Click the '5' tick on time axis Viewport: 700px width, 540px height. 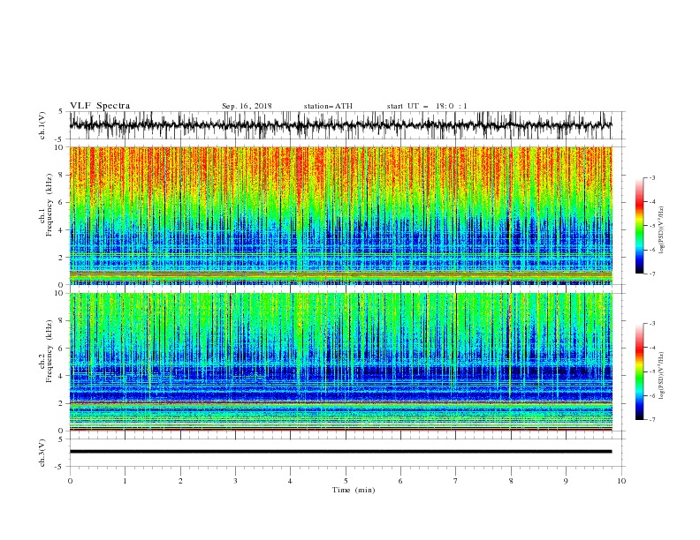click(346, 481)
